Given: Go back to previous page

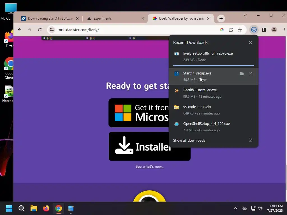Looking at the screenshot, I should pos(20,30).
